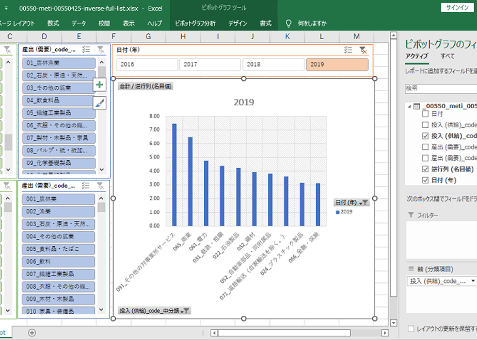The width and height of the screenshot is (477, 340).
Task: Click the quick access toolbar customize arrow
Action: click(6, 8)
